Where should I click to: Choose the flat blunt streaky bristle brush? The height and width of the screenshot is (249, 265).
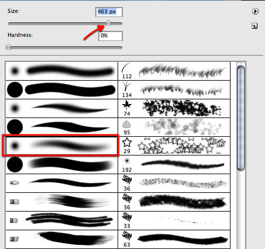[x=61, y=202]
